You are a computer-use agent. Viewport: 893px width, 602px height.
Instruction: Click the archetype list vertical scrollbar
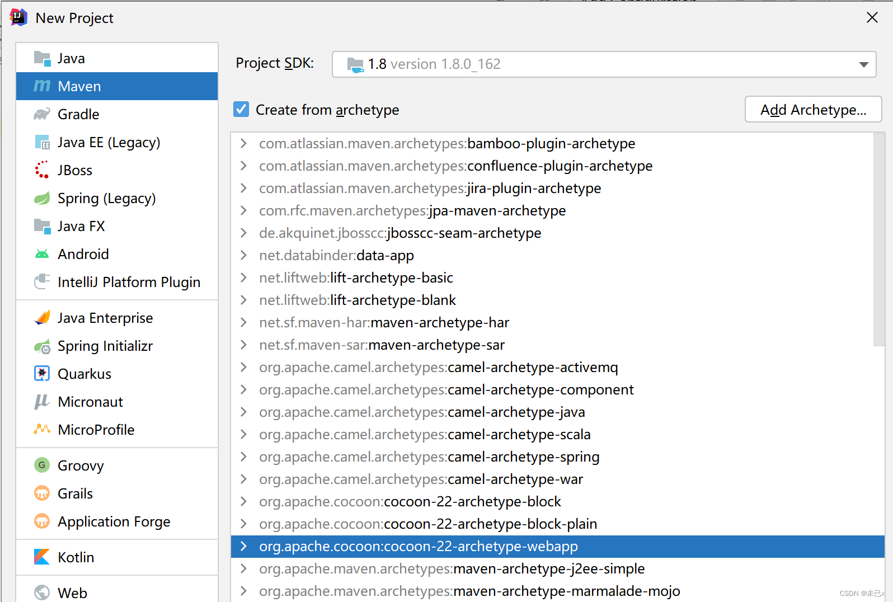tap(879, 239)
